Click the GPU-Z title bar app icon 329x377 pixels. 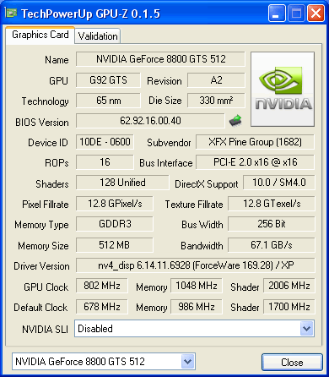(11, 13)
